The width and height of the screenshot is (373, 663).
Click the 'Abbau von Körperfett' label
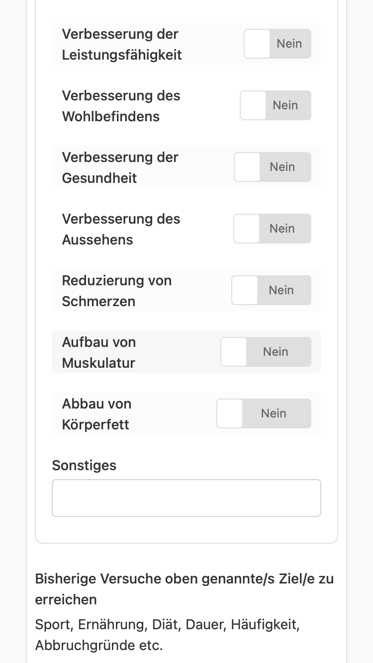coord(96,414)
